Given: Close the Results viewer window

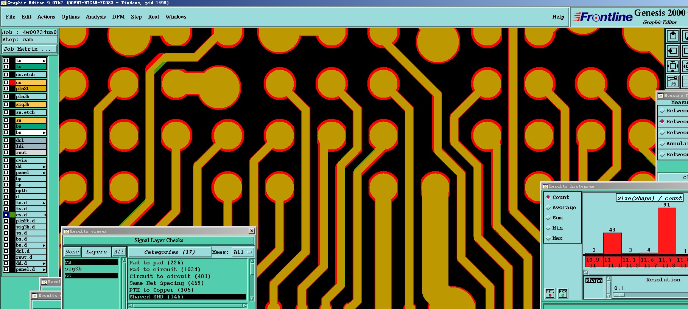Looking at the screenshot, I should pos(252,231).
